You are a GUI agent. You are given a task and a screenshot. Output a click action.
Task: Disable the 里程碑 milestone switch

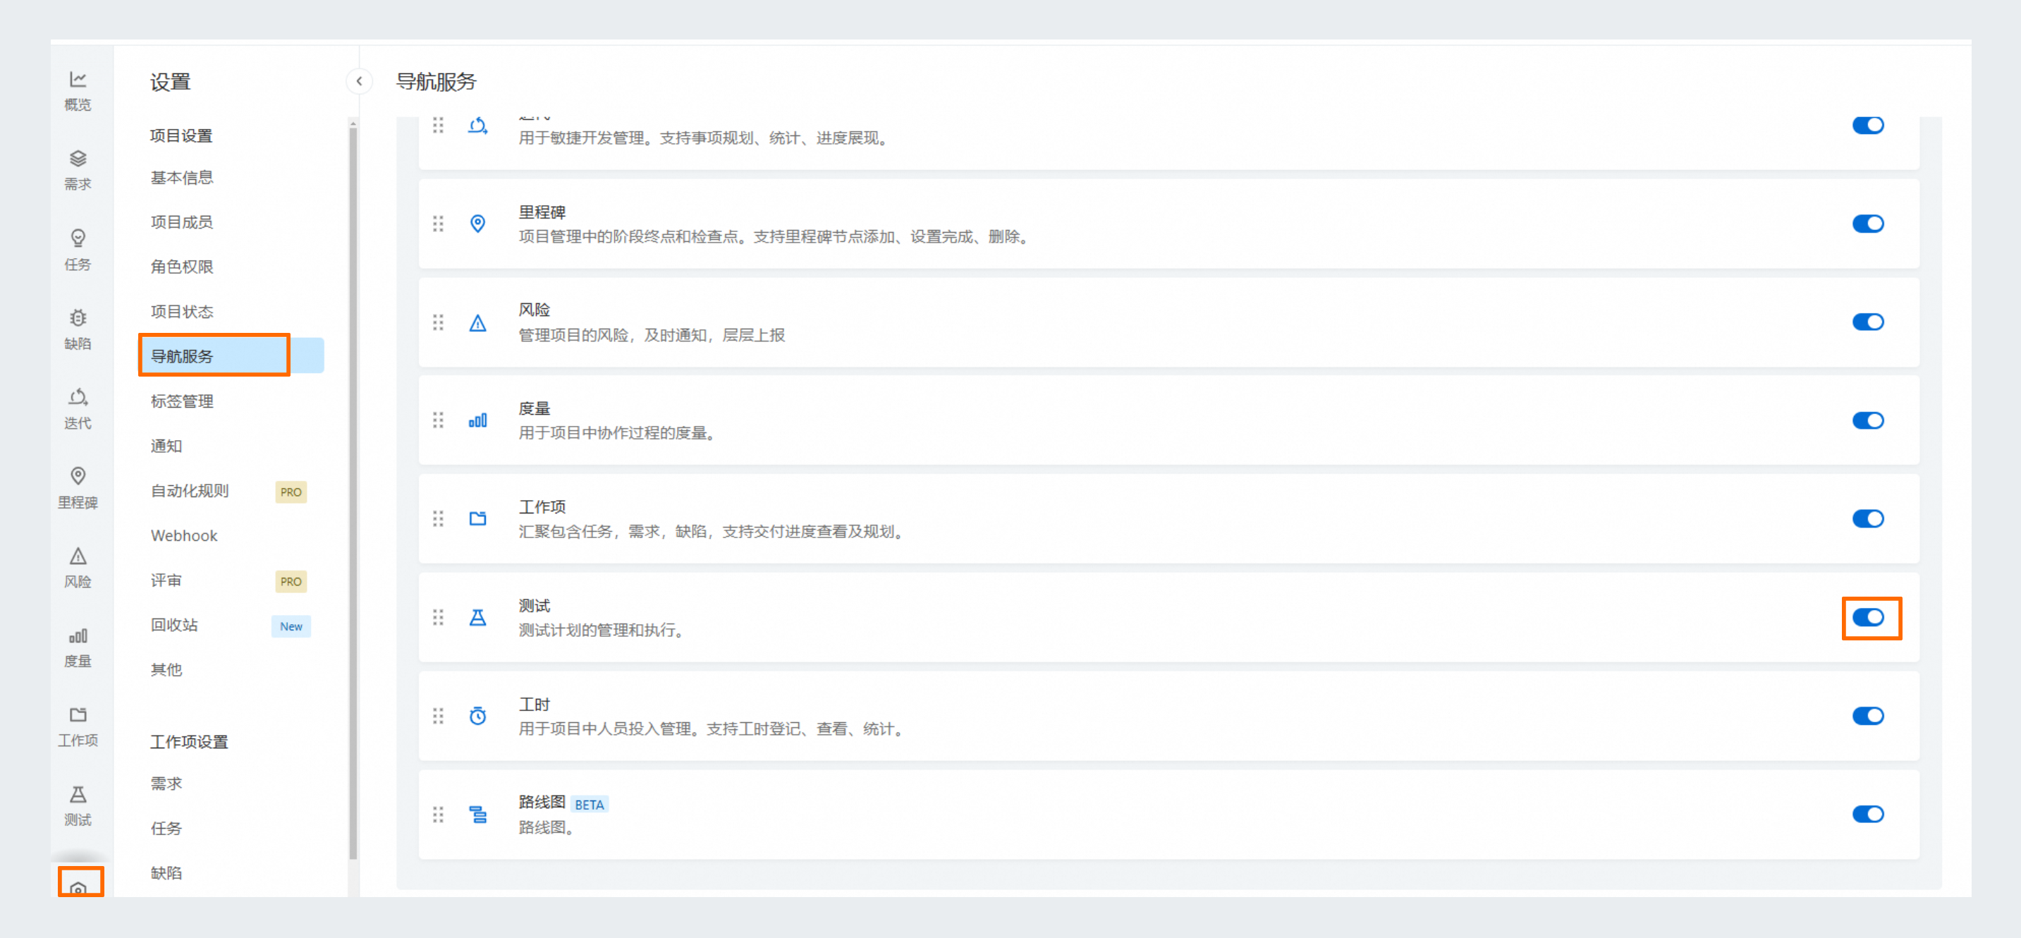tap(1868, 224)
